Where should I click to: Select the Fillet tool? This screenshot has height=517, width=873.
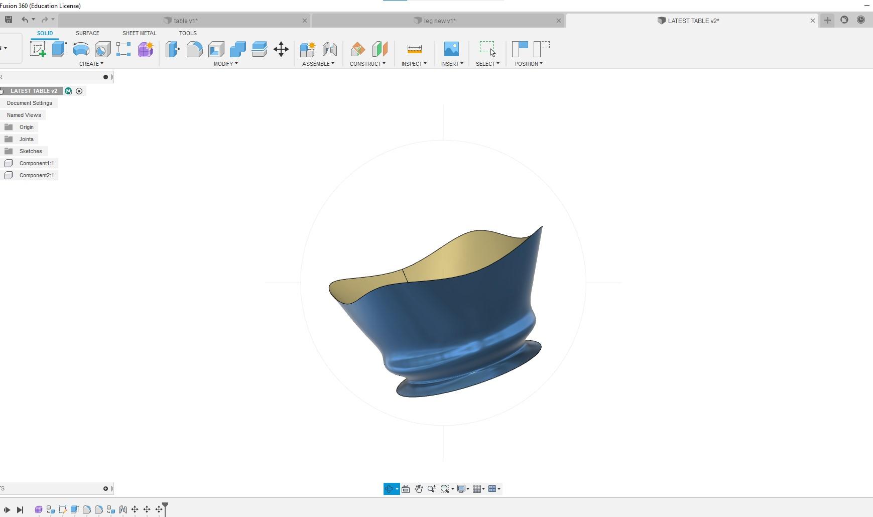tap(195, 49)
